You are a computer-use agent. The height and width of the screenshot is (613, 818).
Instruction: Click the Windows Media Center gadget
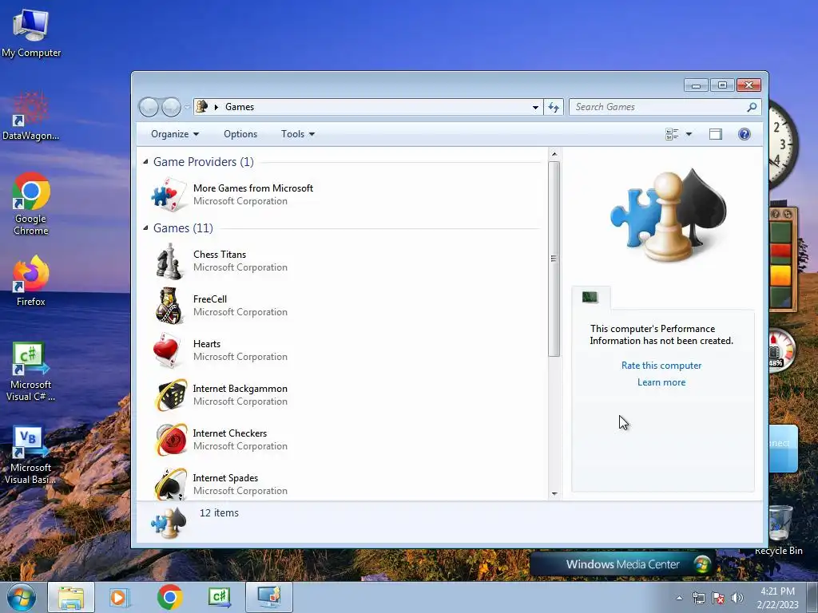point(623,564)
